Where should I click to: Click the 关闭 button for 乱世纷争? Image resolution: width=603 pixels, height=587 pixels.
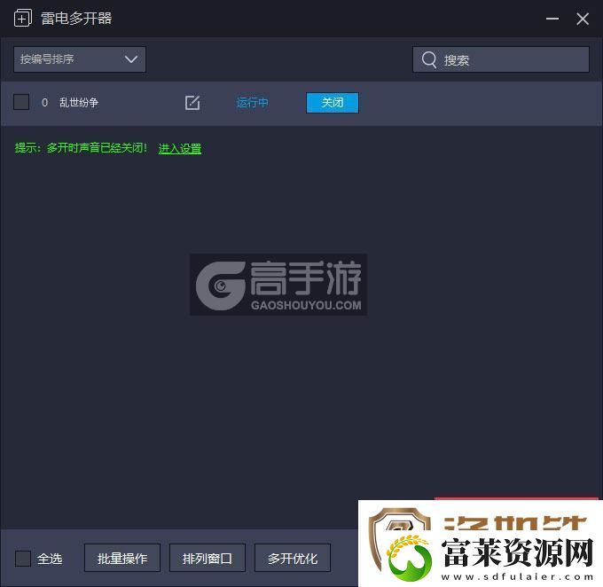coord(333,103)
